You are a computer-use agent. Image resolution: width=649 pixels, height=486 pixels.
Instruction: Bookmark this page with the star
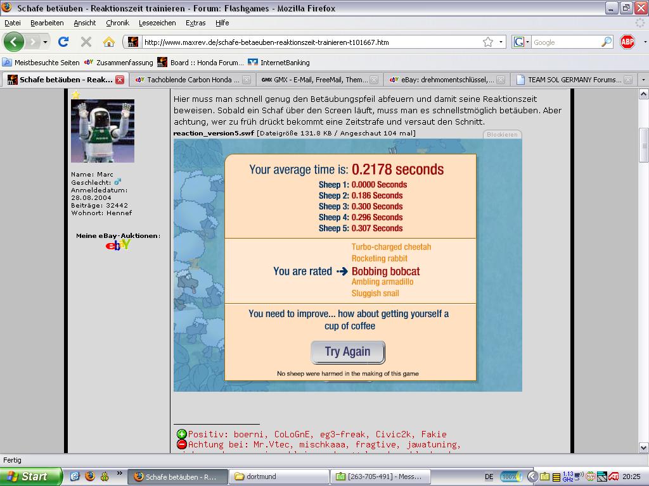click(x=488, y=42)
